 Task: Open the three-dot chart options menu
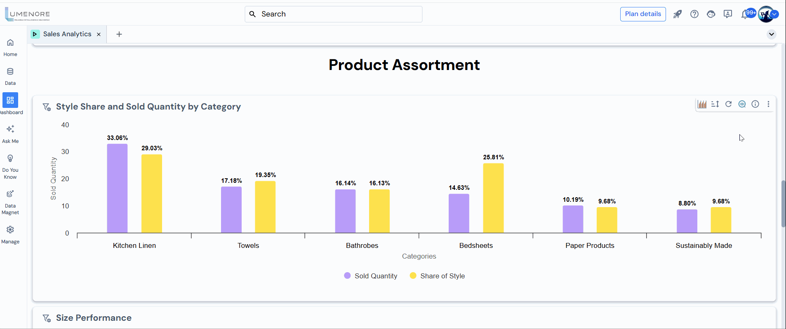[x=768, y=104]
